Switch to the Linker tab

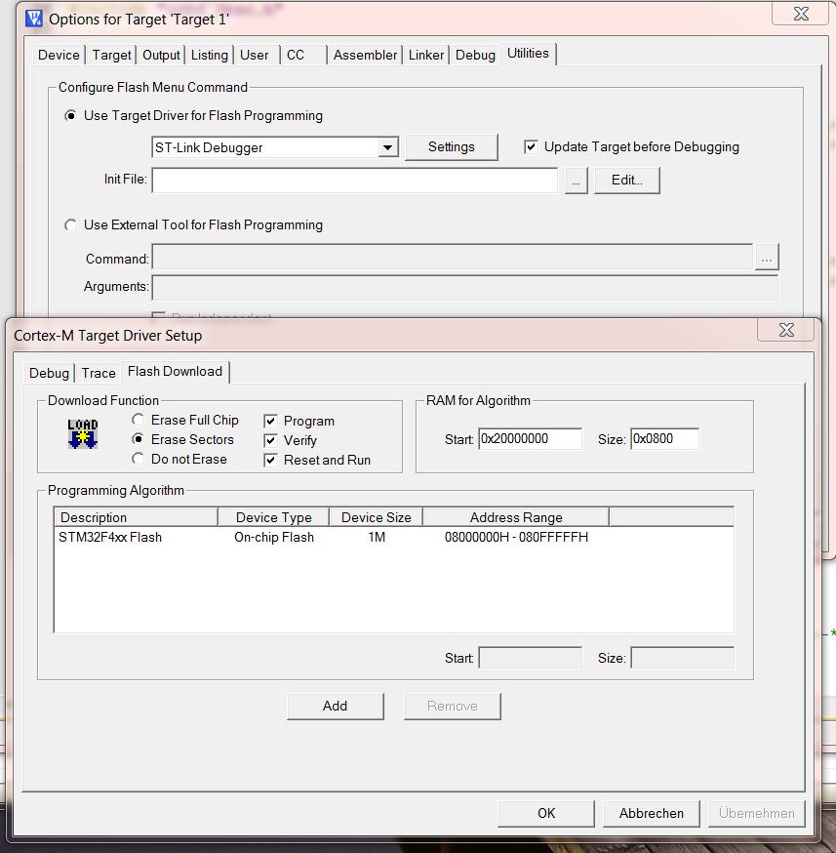(426, 55)
